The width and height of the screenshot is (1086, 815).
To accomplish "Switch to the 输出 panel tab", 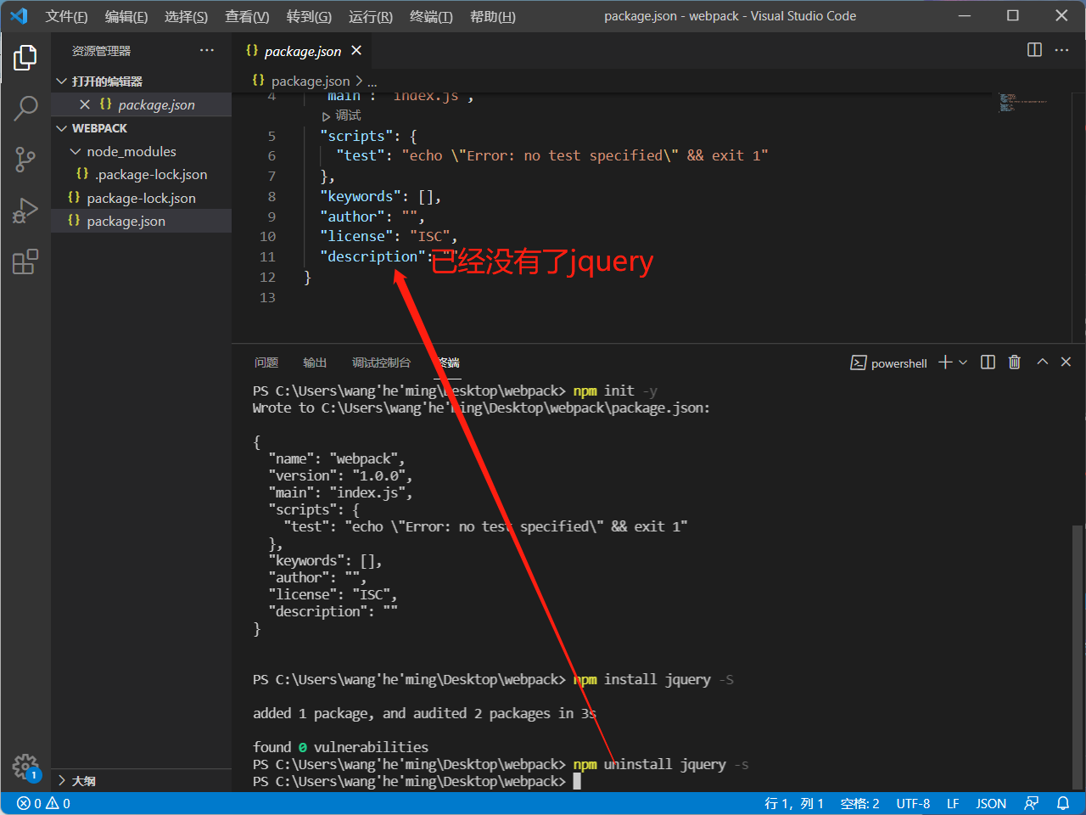I will [x=315, y=363].
